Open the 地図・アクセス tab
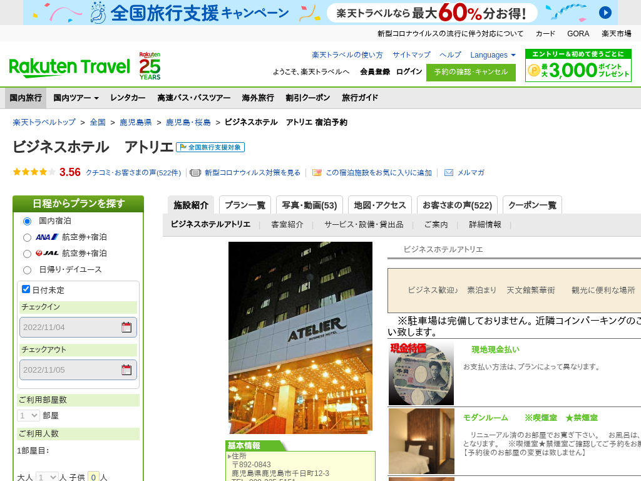 coord(380,205)
